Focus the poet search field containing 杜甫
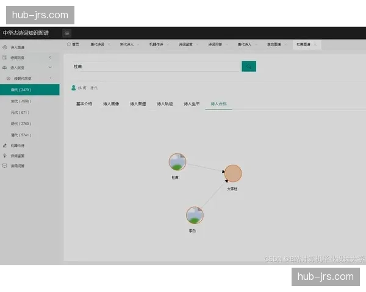This screenshot has height=292, width=366. point(156,66)
